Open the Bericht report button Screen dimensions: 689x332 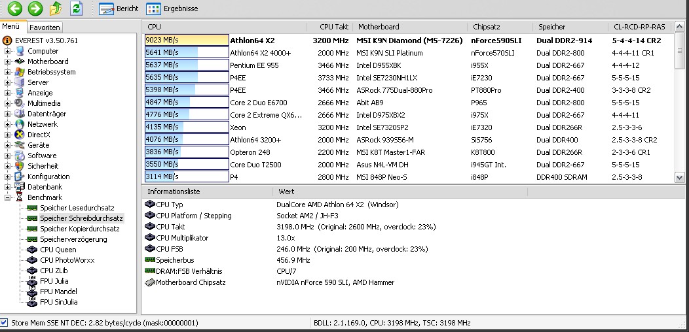click(x=119, y=8)
